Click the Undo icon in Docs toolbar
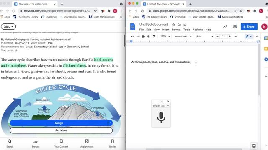This screenshot has height=150, width=268. click(132, 36)
